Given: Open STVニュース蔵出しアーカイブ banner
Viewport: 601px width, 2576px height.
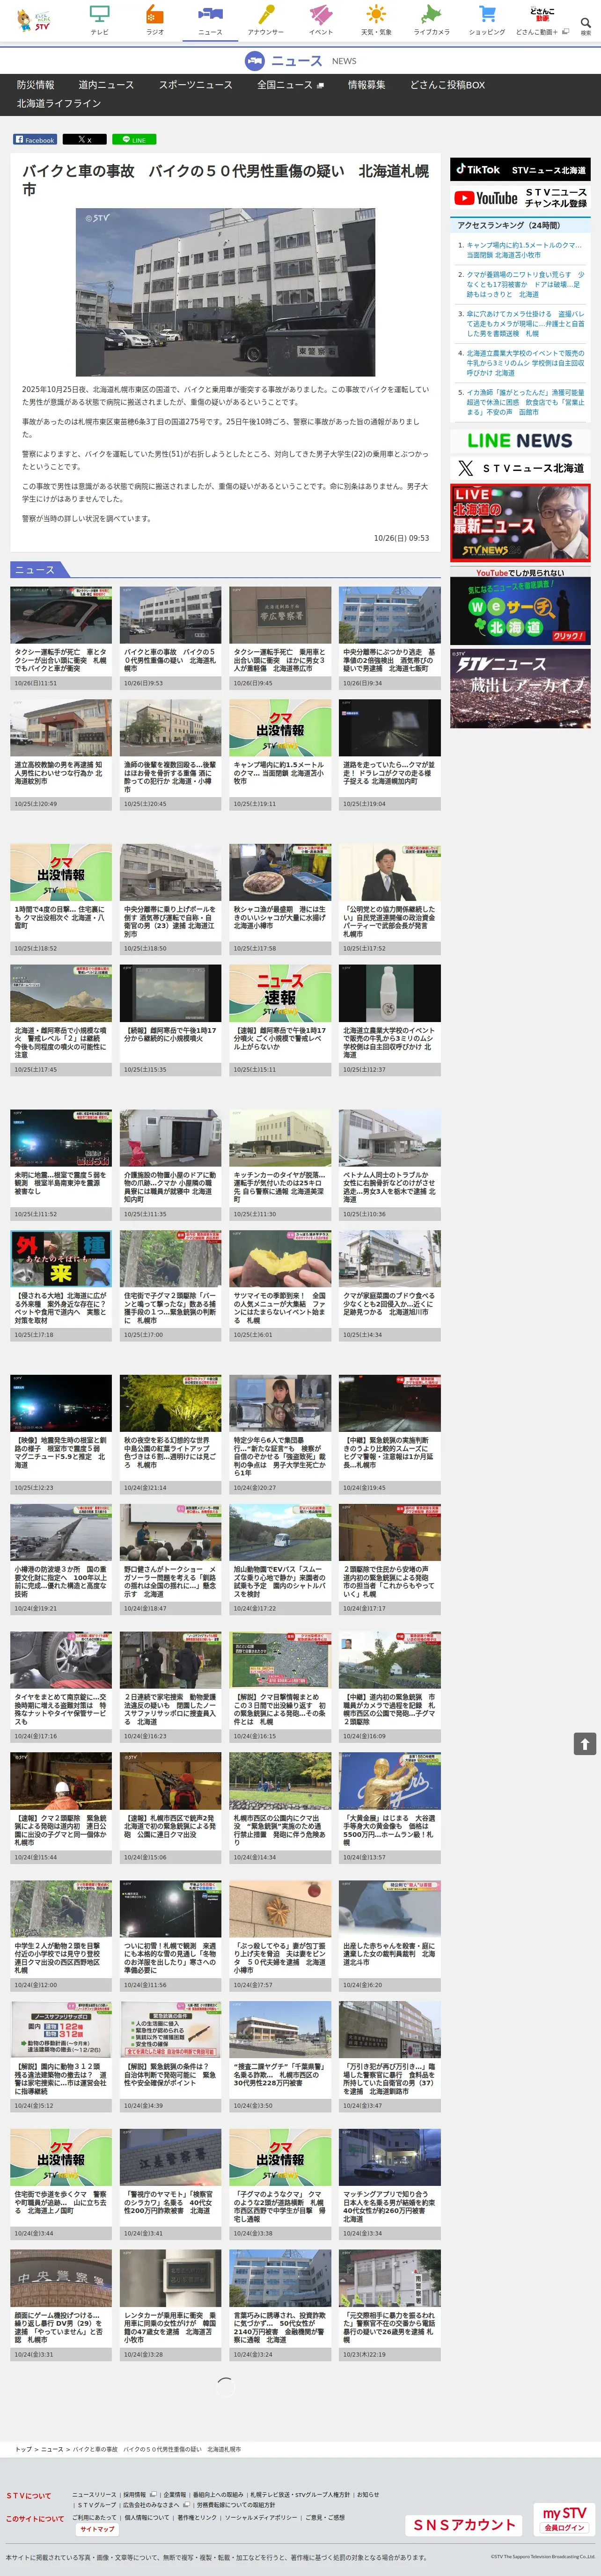Looking at the screenshot, I should tap(520, 688).
